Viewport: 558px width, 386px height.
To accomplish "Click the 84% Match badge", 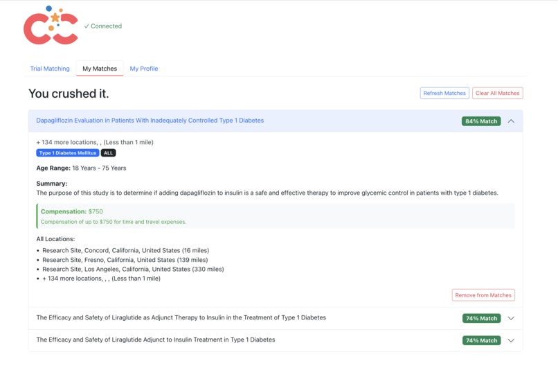I will (481, 121).
